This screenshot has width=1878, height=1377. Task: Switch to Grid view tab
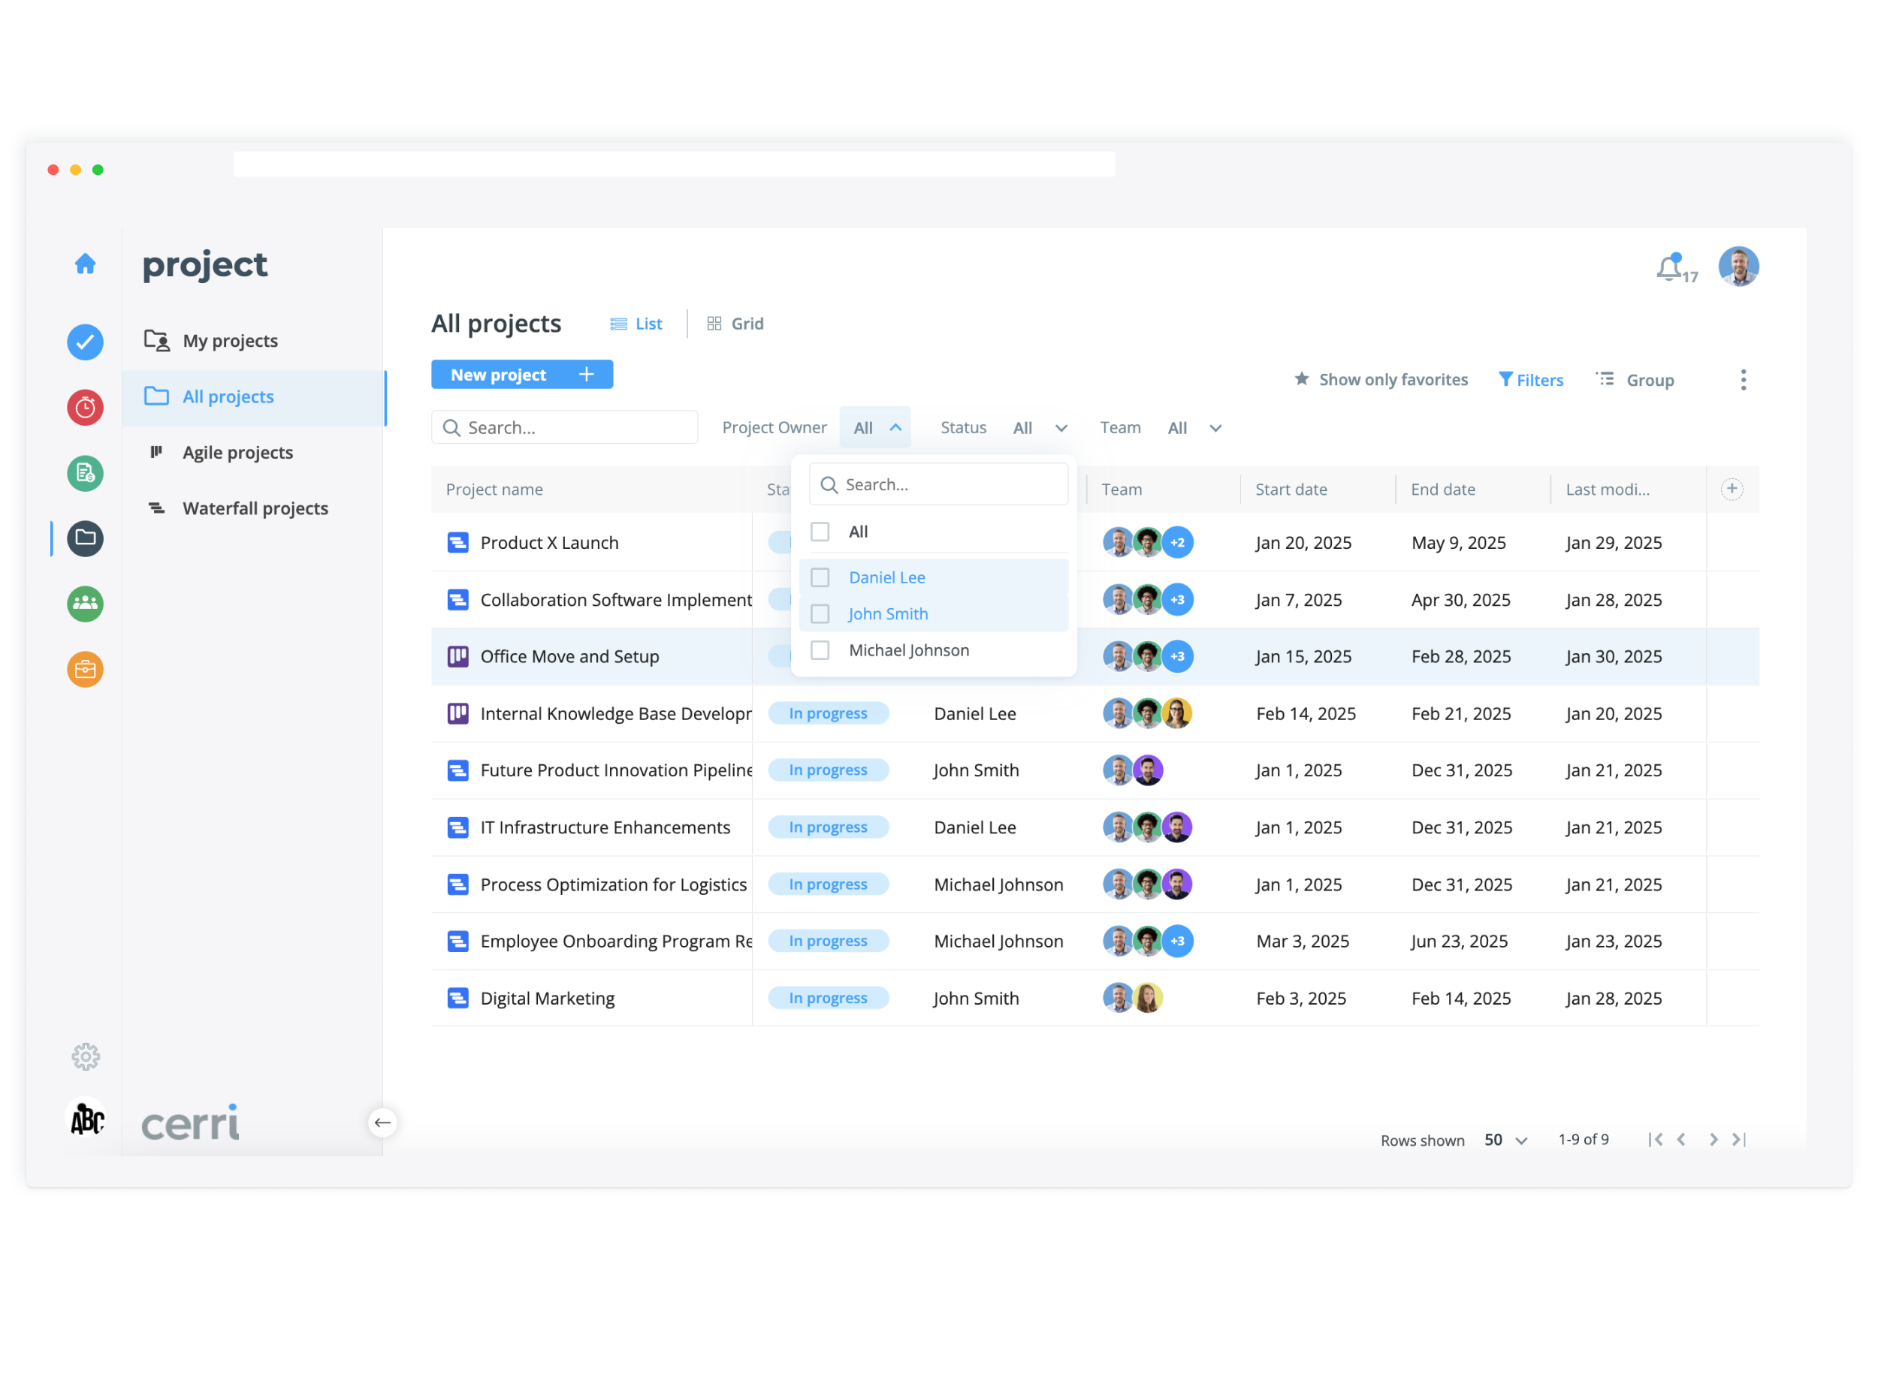pos(735,324)
